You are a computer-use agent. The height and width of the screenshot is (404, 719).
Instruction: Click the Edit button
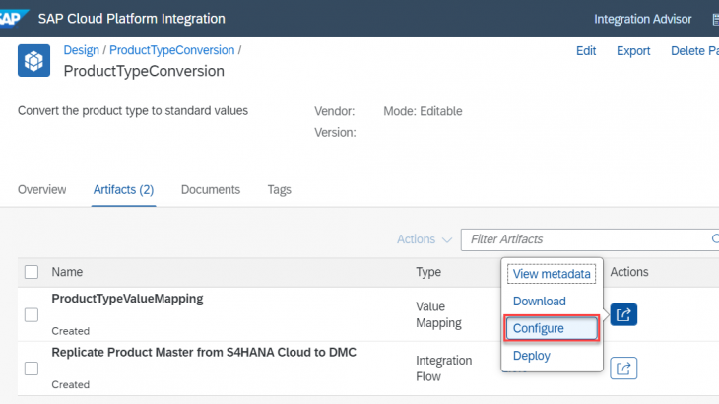pos(586,51)
